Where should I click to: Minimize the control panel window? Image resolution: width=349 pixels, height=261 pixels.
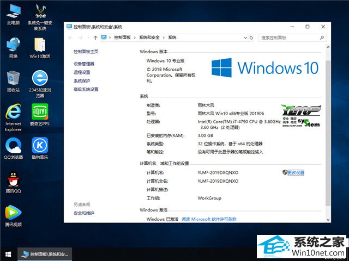tap(292, 27)
